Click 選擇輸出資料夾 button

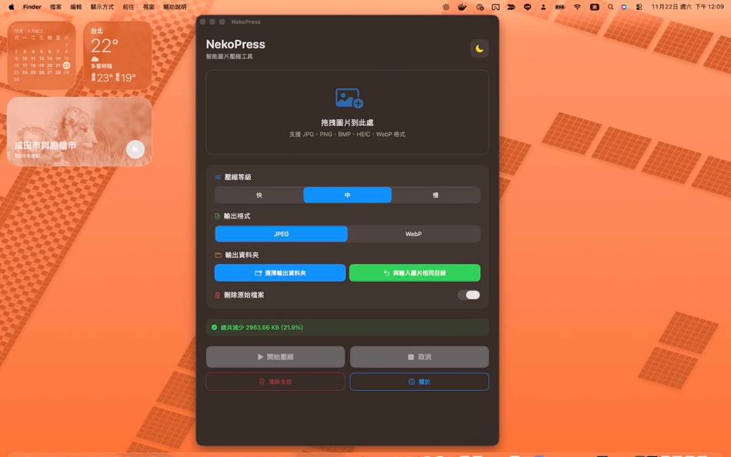(280, 272)
